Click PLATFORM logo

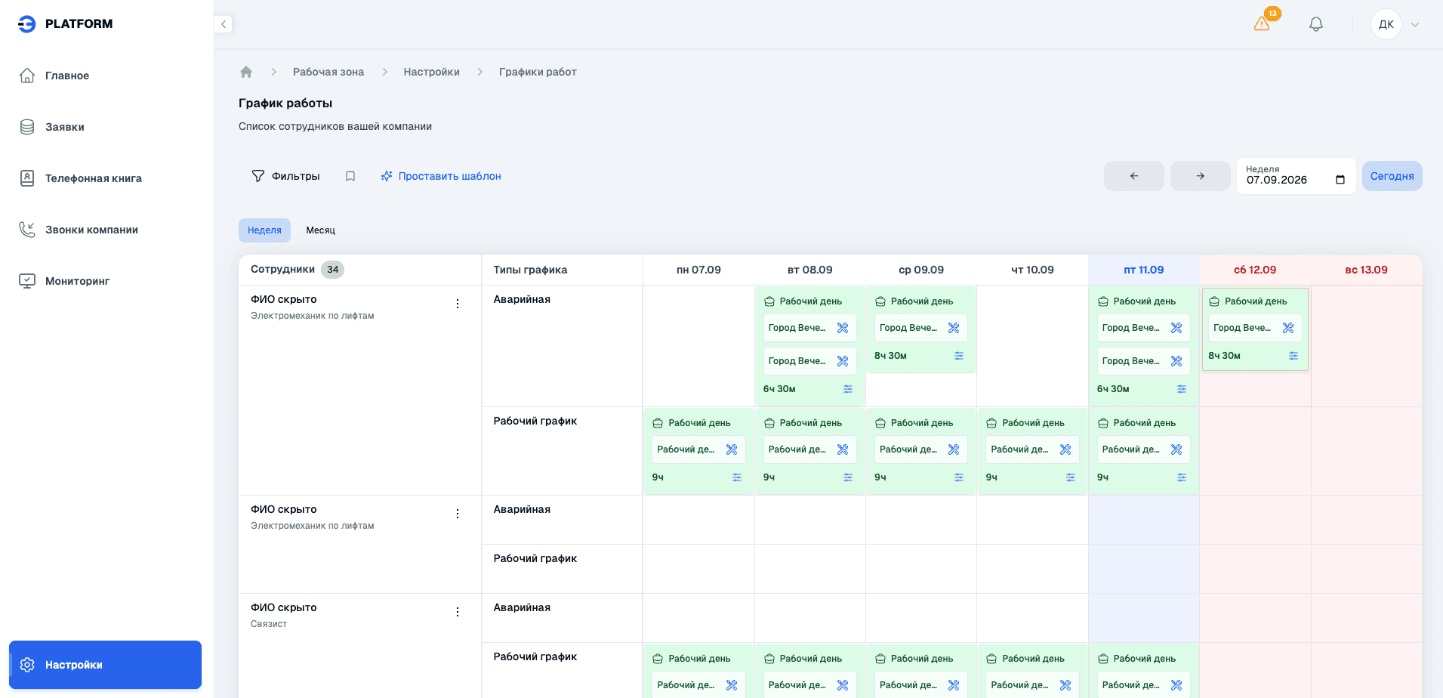[x=65, y=24]
